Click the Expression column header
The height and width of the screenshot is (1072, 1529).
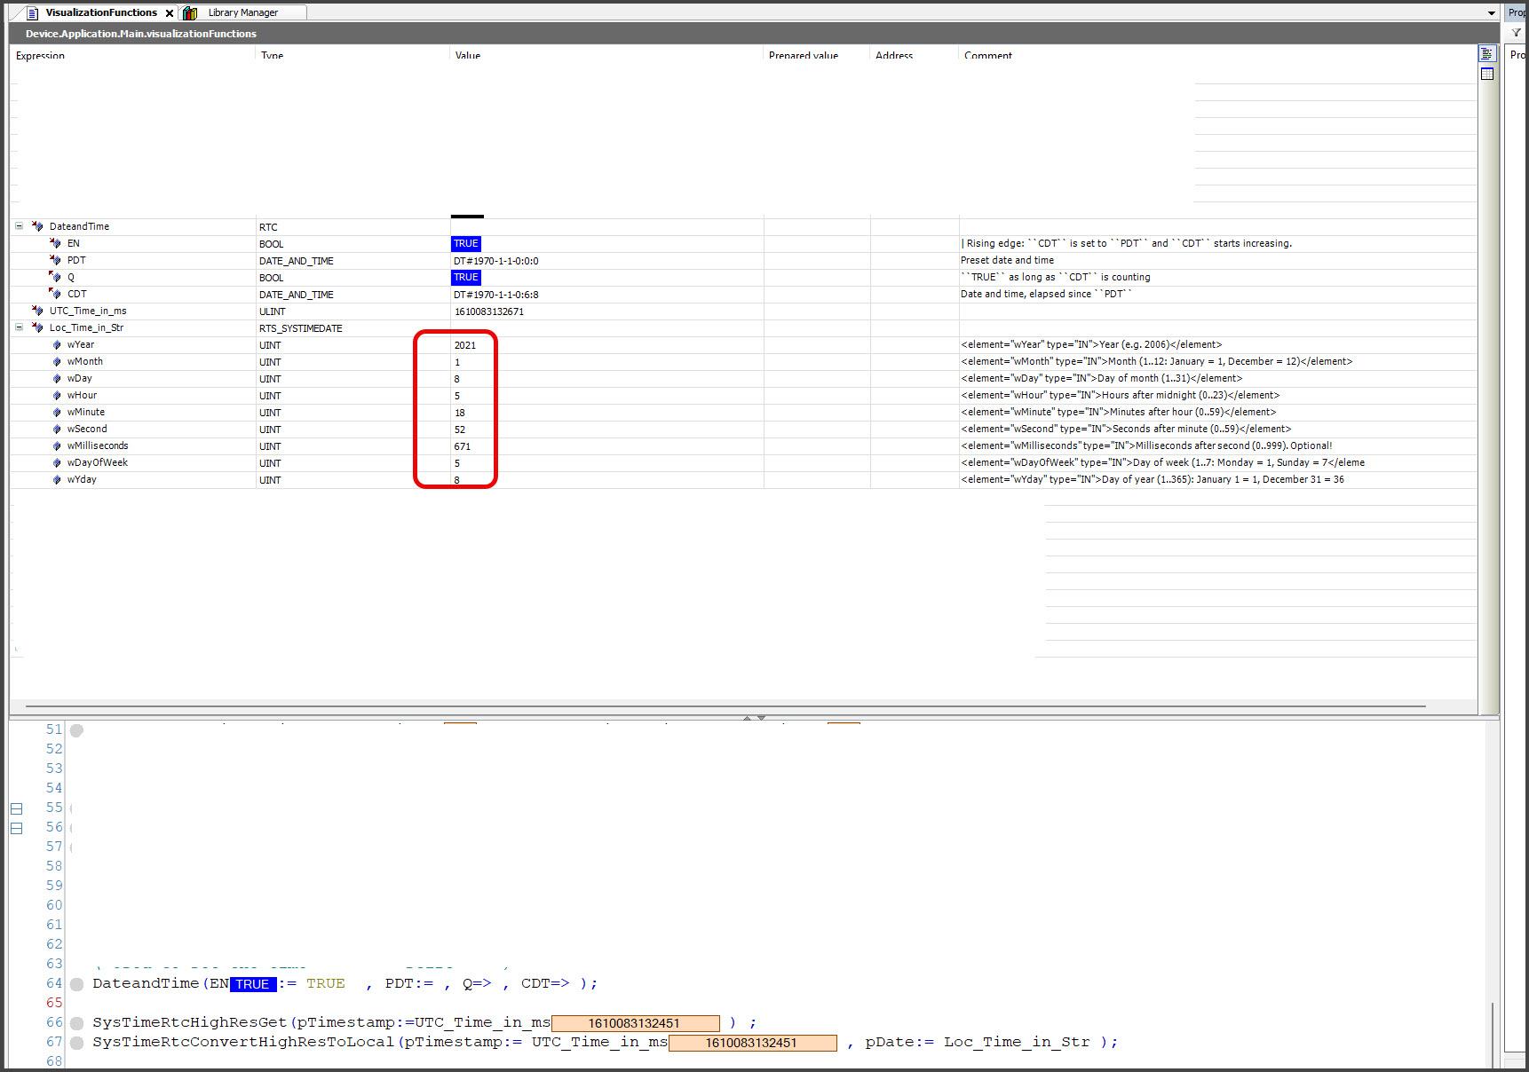41,55
